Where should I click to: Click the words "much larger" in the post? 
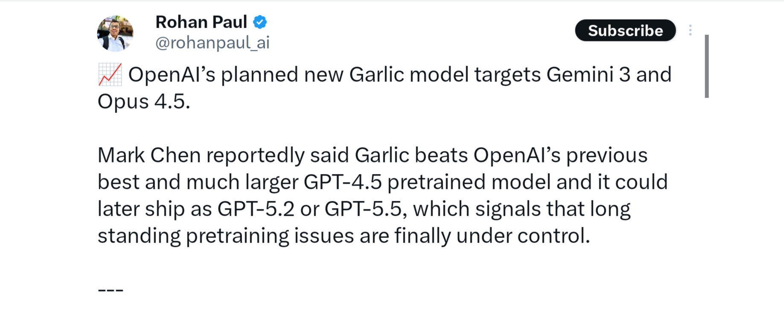242,182
